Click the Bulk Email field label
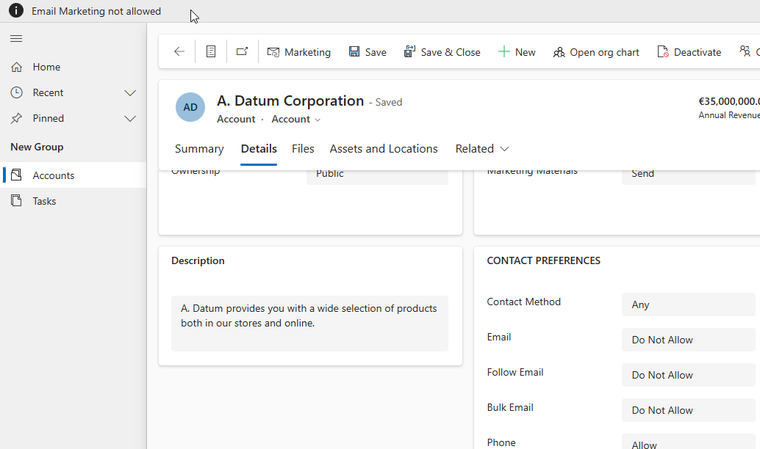 (x=510, y=407)
